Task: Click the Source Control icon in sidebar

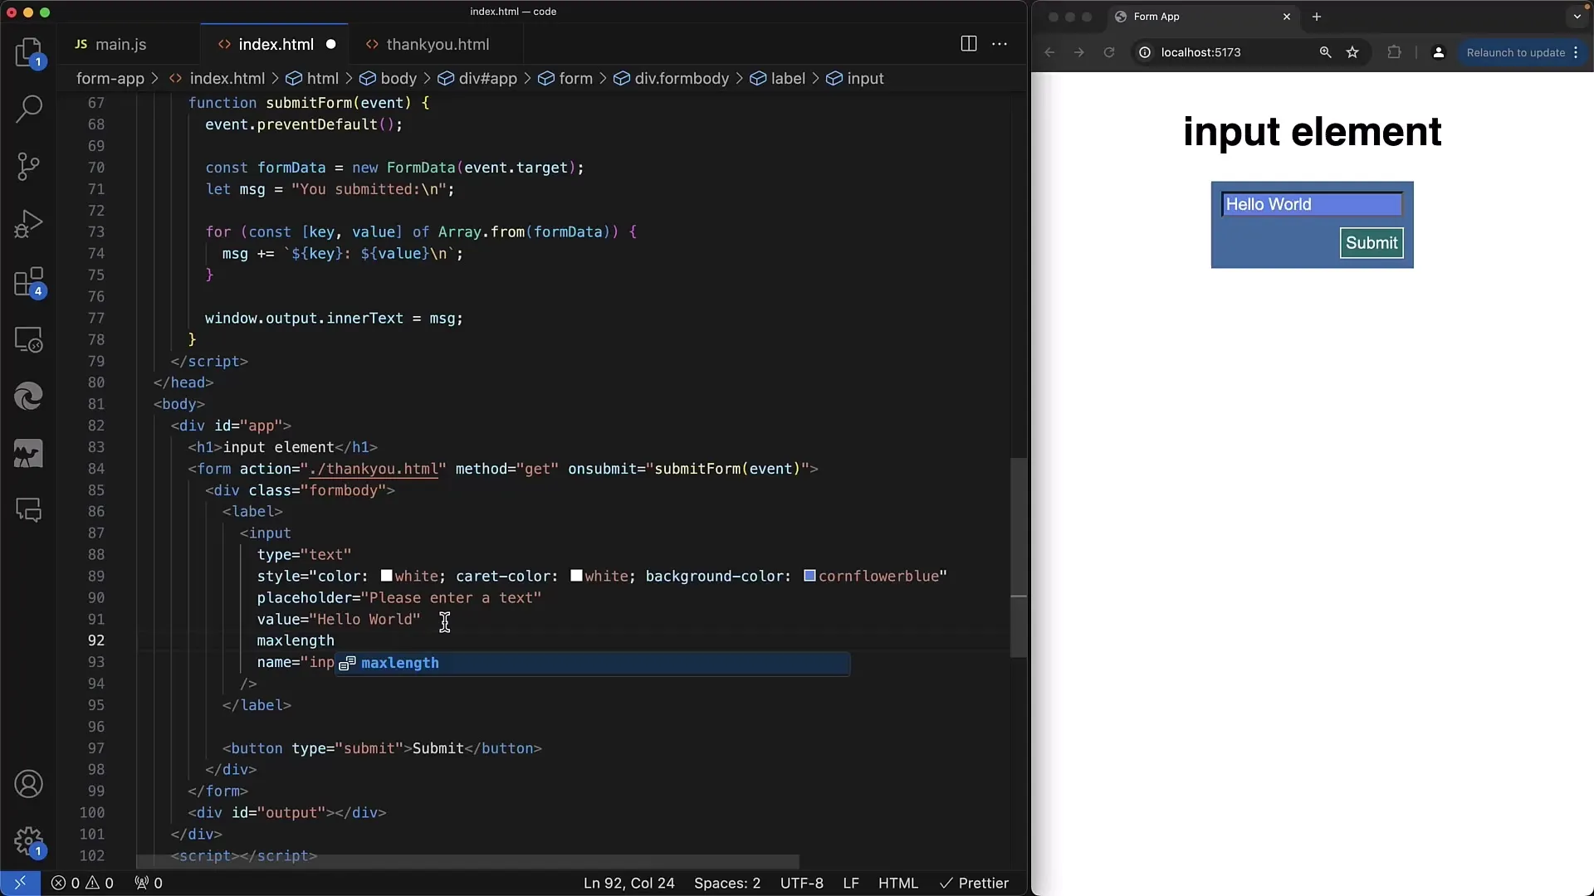Action: click(30, 165)
